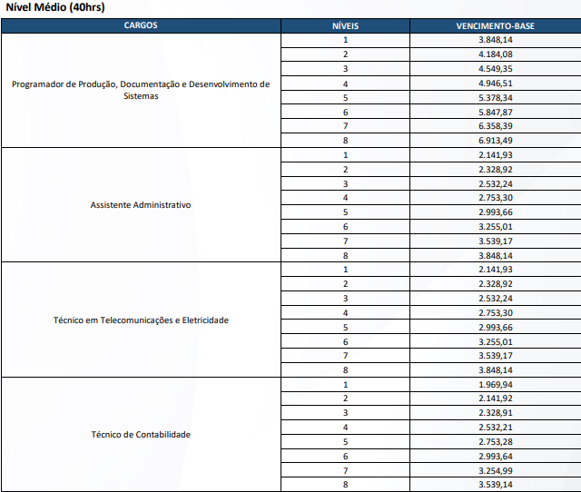Select the 6.358,39 salary cell
The width and height of the screenshot is (581, 492).
click(496, 126)
